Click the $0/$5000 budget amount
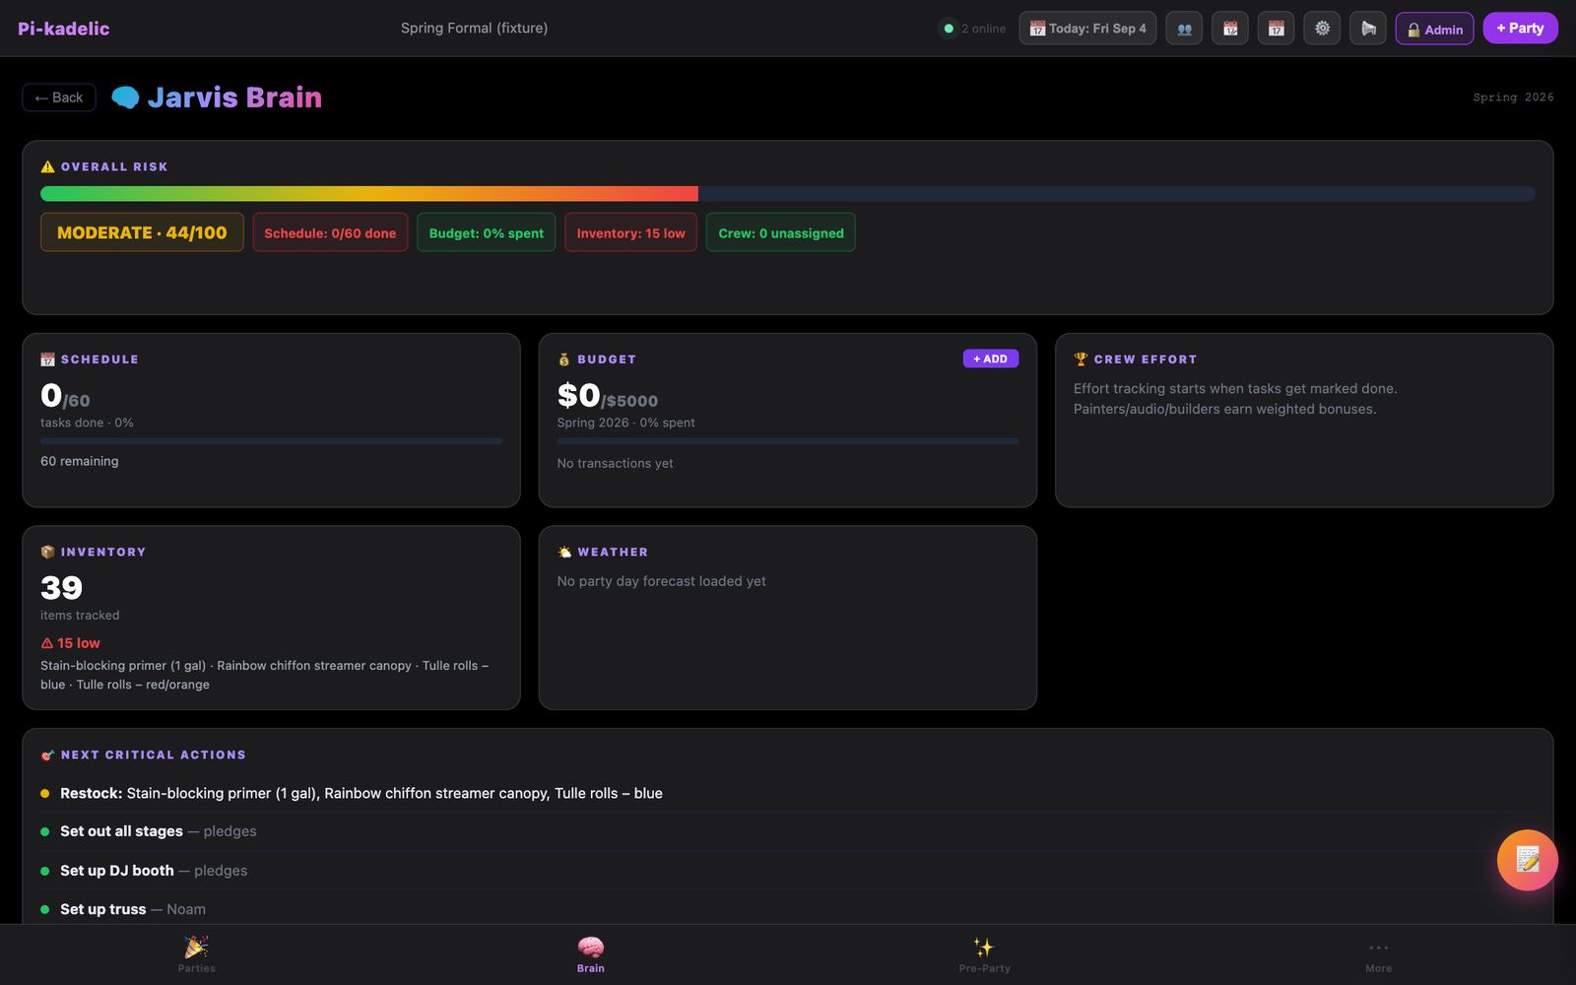The width and height of the screenshot is (1576, 985). pos(608,396)
